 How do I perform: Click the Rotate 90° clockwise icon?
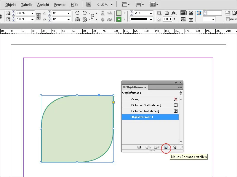[77, 13]
